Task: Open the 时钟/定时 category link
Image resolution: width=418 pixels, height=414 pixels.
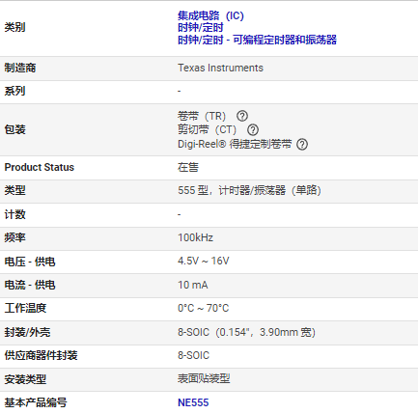Action: pyautogui.click(x=201, y=28)
